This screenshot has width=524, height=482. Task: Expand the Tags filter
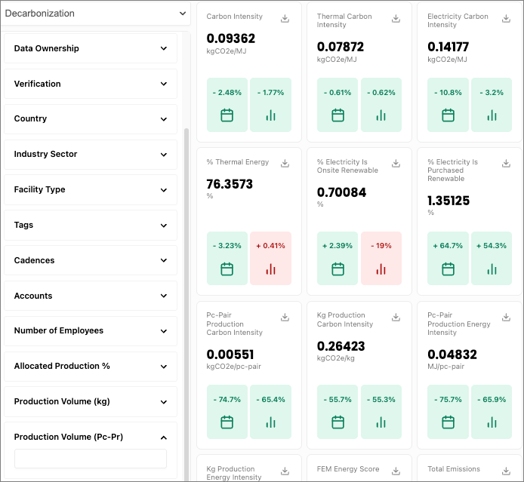pos(91,225)
